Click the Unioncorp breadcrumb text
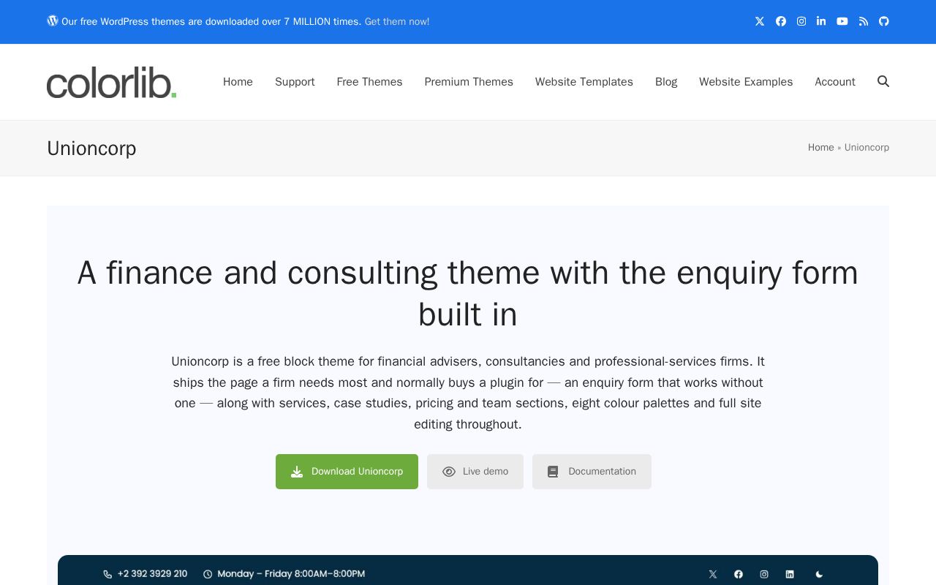 pyautogui.click(x=867, y=147)
